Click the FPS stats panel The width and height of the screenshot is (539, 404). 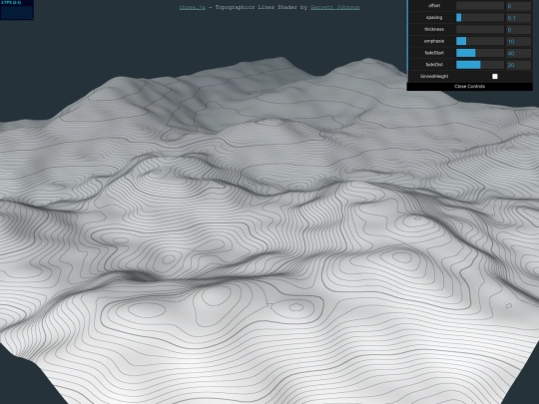(x=17, y=10)
